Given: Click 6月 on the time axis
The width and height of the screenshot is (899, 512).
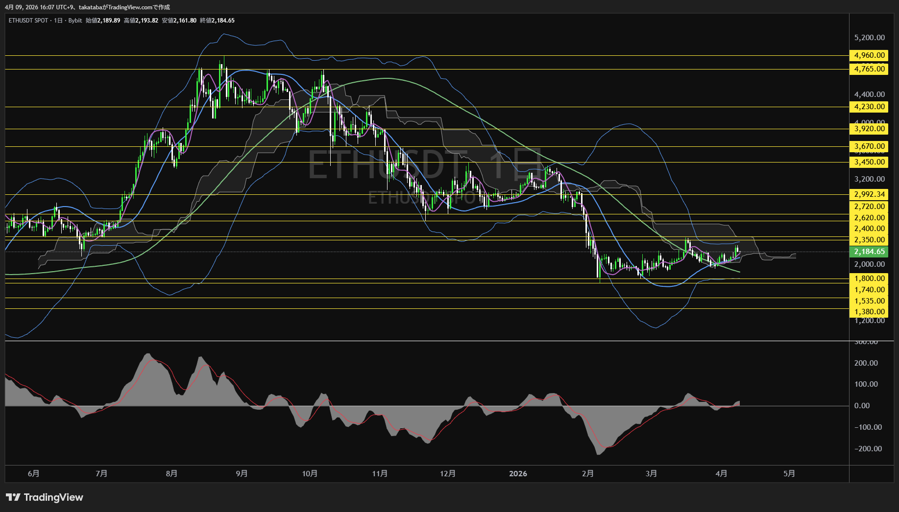Looking at the screenshot, I should 33,473.
